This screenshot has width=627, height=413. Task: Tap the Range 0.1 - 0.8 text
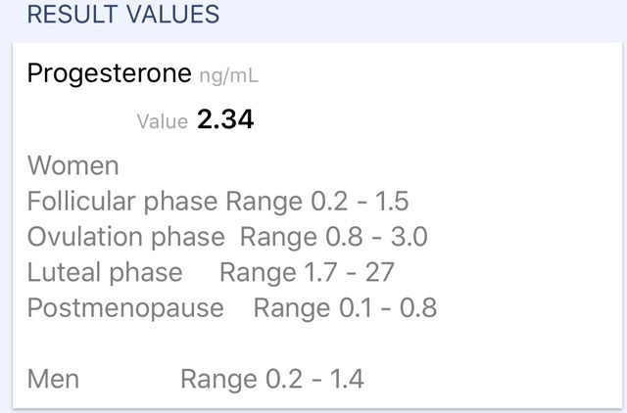point(345,308)
